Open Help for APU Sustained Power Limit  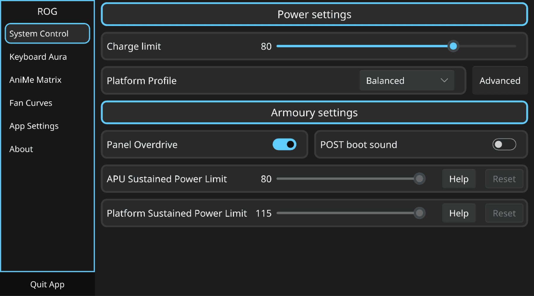pos(459,179)
